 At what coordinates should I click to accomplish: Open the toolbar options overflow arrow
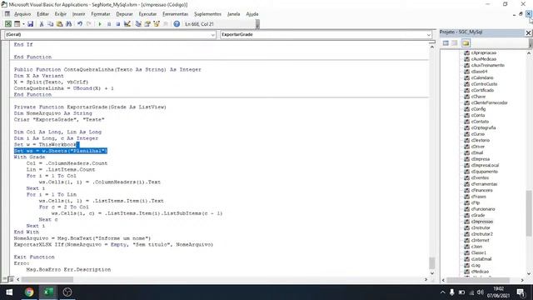click(x=257, y=24)
